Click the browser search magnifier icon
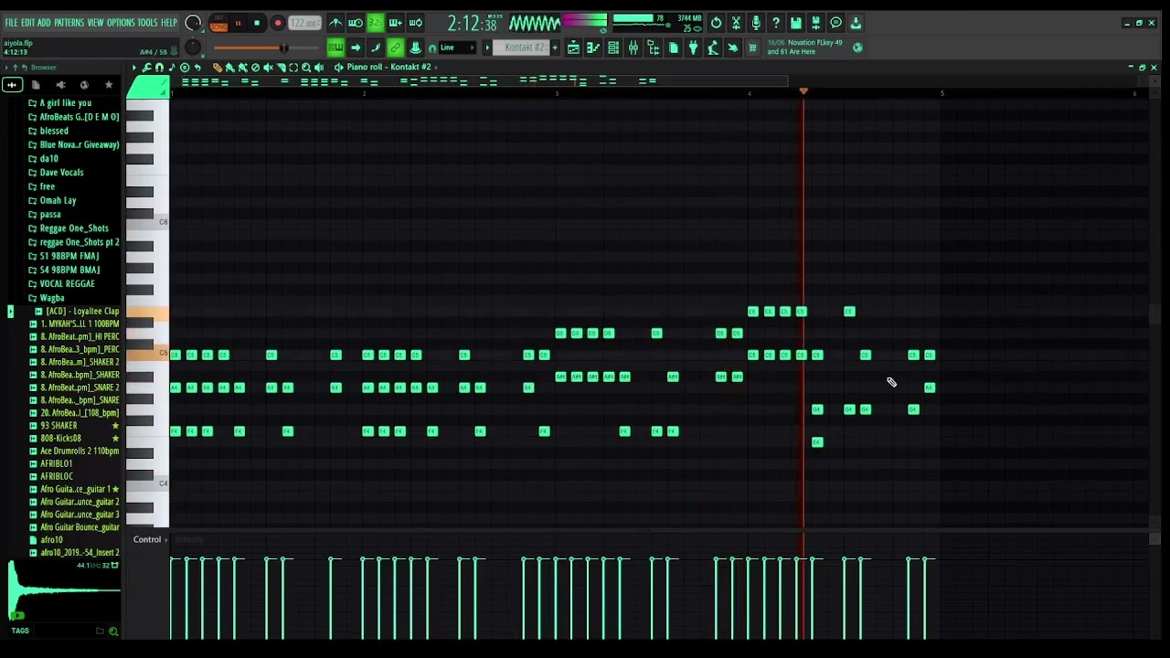Viewport: 1170px width, 658px height. (x=113, y=631)
